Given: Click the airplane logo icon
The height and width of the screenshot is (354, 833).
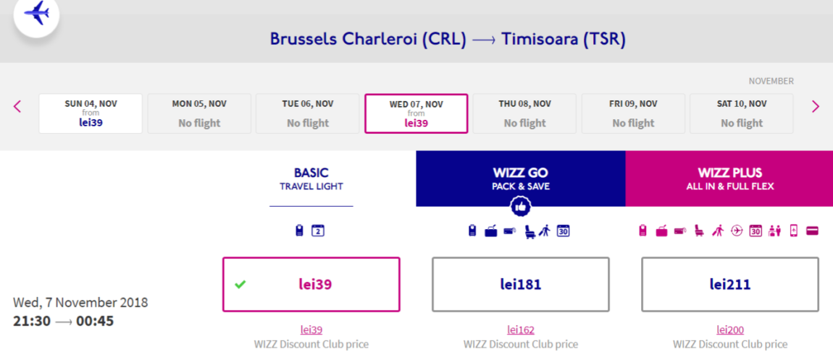Looking at the screenshot, I should tap(36, 14).
